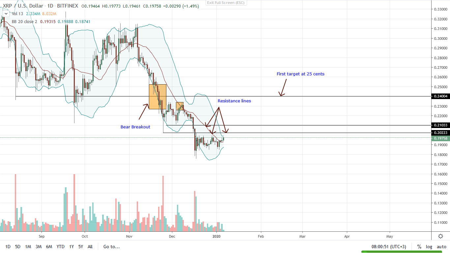Click the Nov label on time axis
The image size is (450, 263).
(x=129, y=236)
